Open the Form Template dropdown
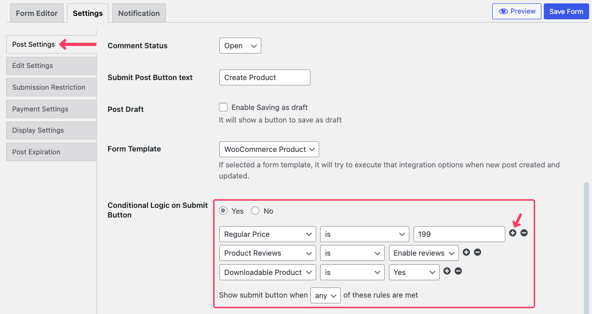Screen dimensions: 592x314 (269, 149)
